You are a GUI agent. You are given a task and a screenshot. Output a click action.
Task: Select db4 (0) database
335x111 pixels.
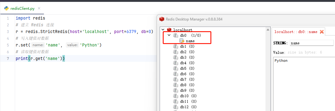point(187,63)
